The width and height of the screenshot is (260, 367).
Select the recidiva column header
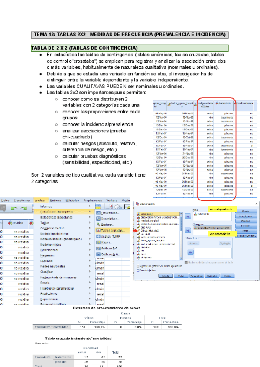(x=16, y=223)
